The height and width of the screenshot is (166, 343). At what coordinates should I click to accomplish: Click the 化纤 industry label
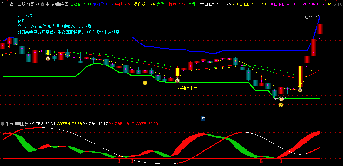point(22,21)
